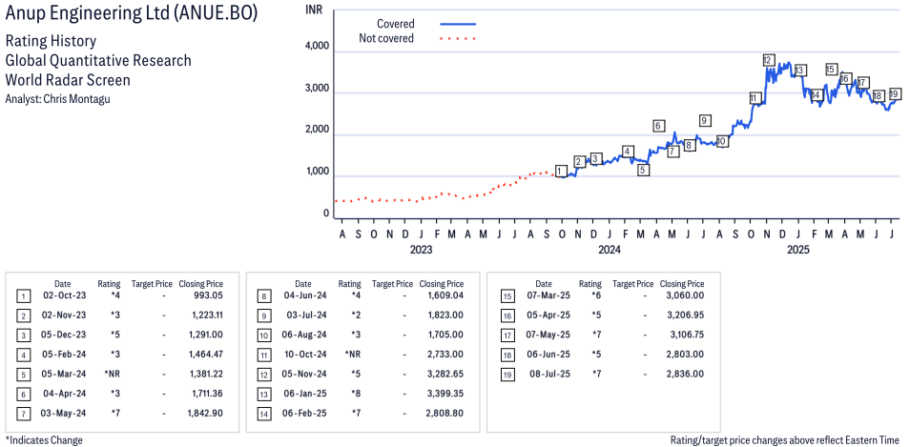Click the Analyst: Chris Montagu text
Image resolution: width=910 pixels, height=447 pixels.
coord(57,98)
